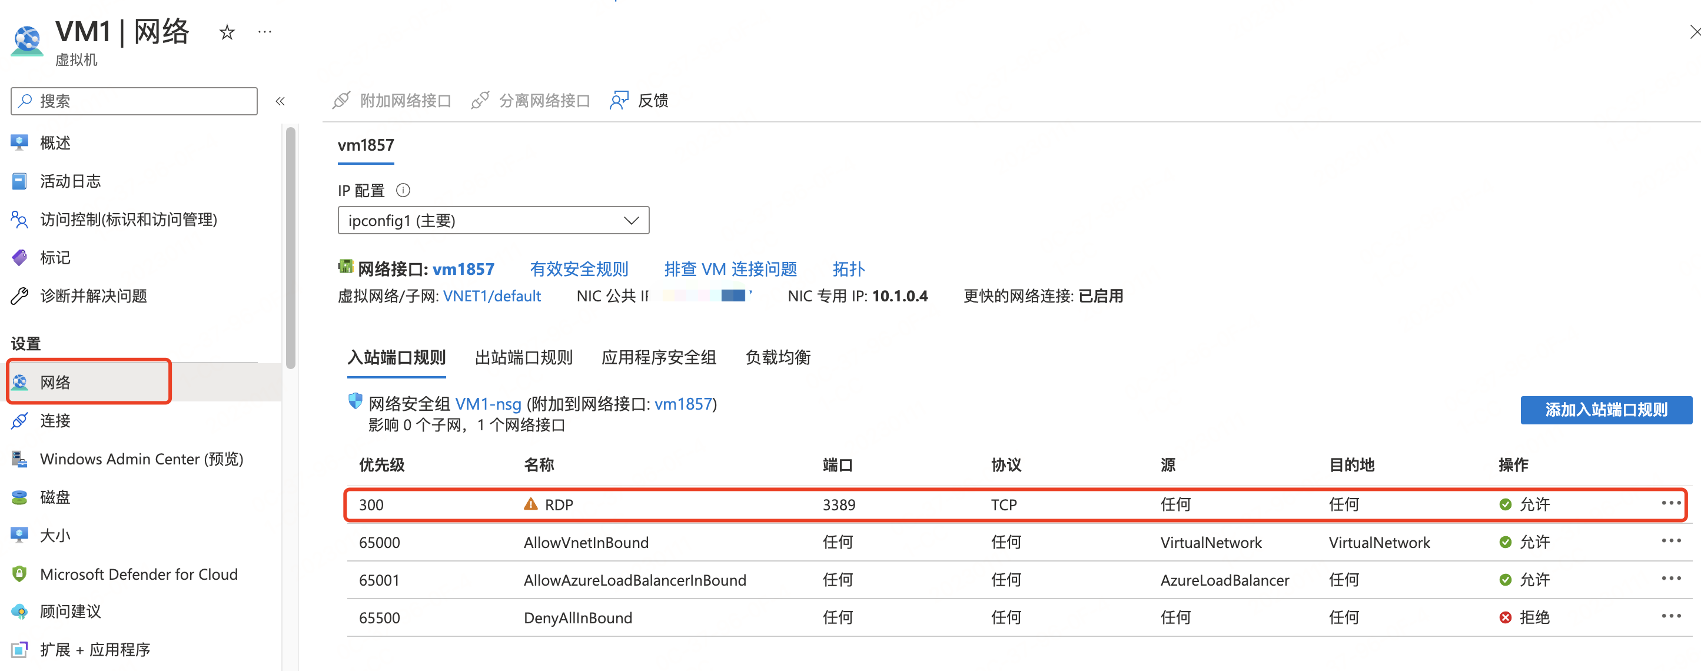Image resolution: width=1701 pixels, height=671 pixels.
Task: Select rule name AllowVnetInBound
Action: pos(586,543)
